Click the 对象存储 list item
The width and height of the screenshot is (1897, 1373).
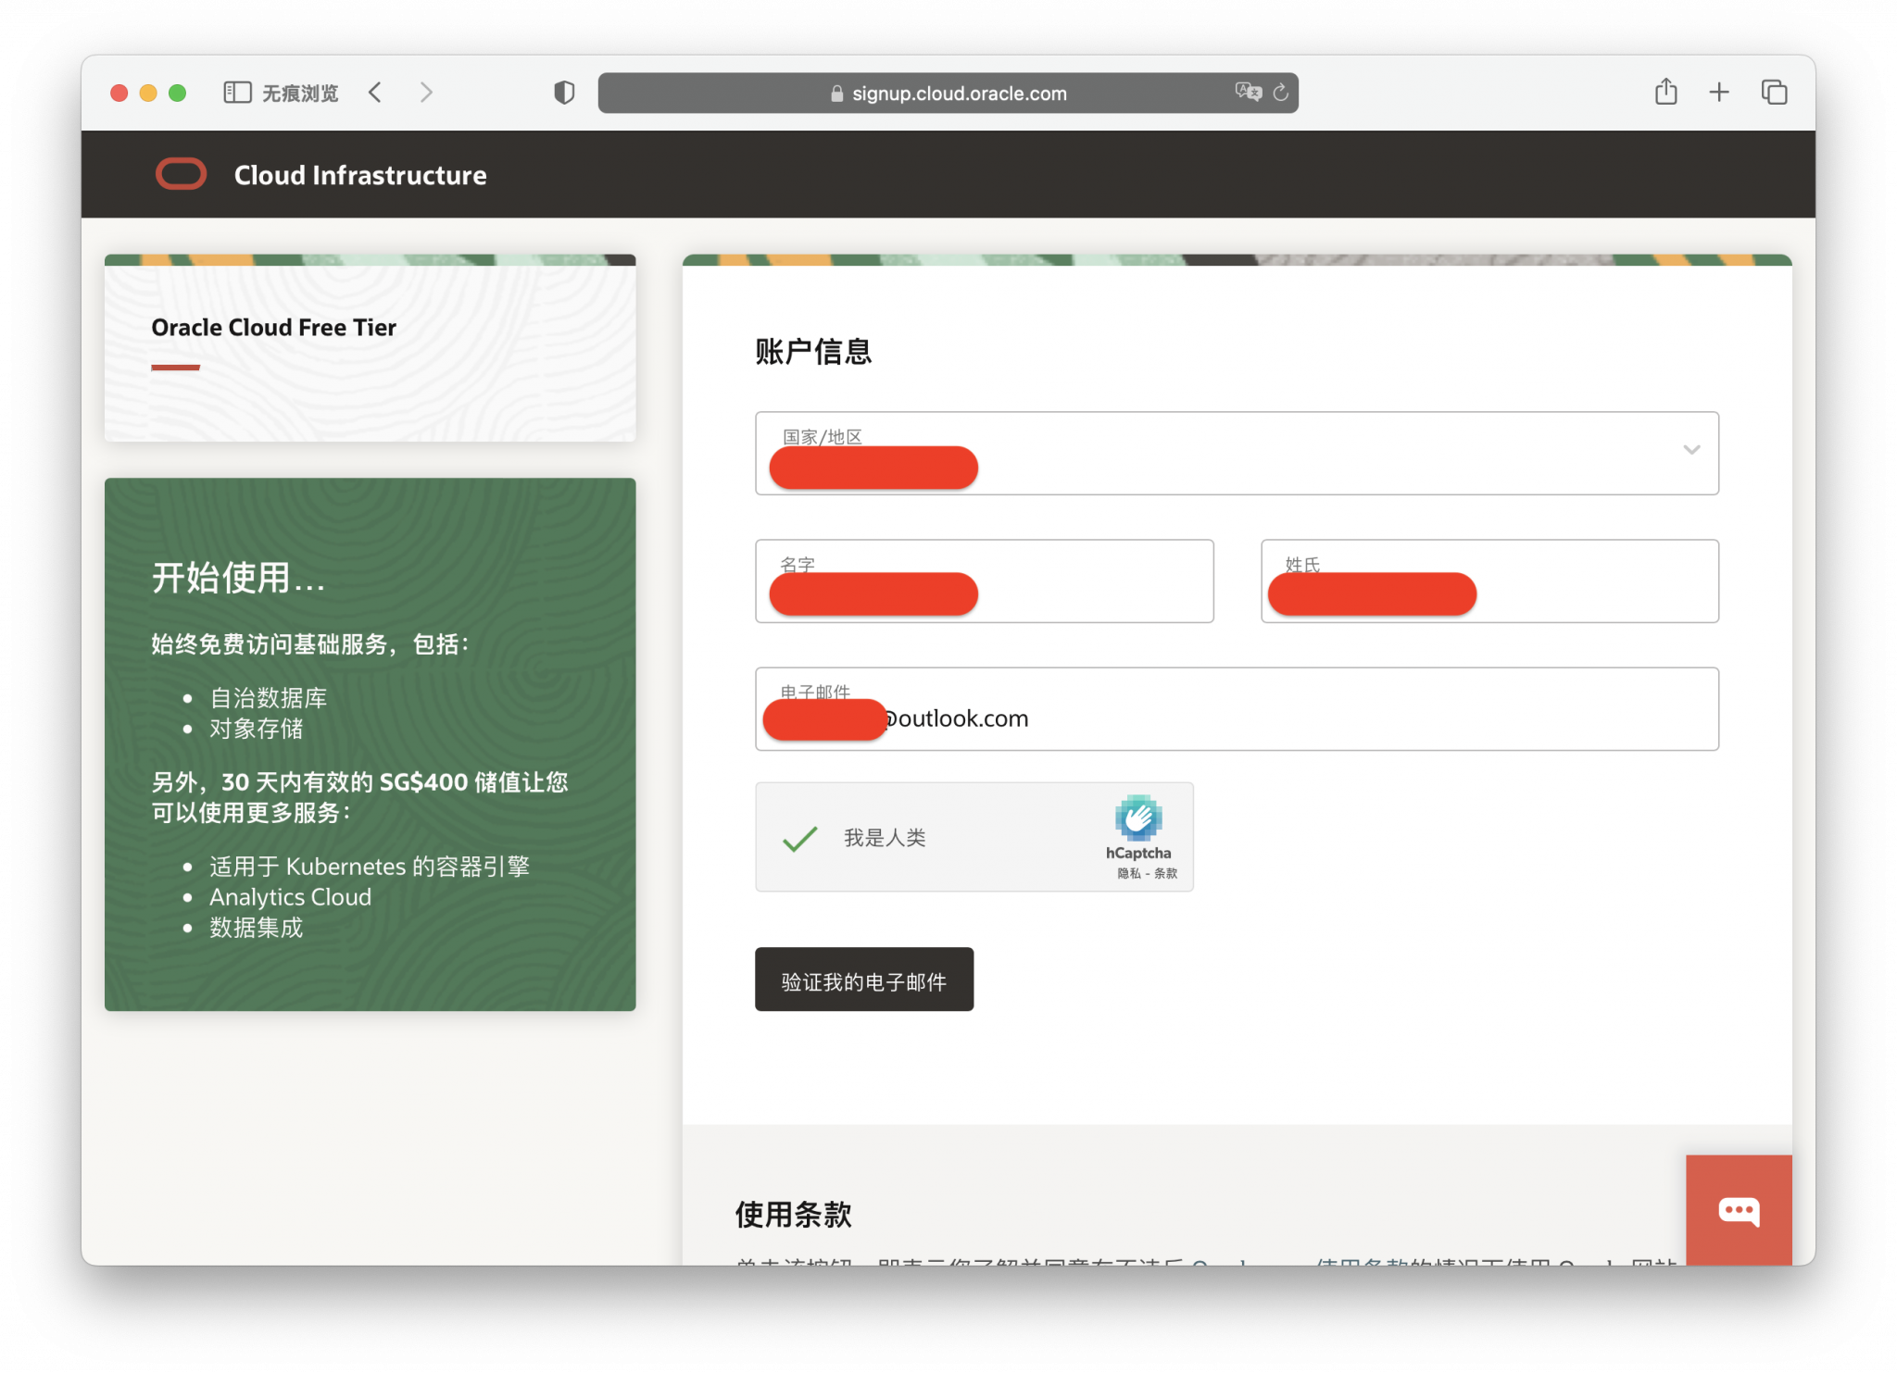click(256, 729)
